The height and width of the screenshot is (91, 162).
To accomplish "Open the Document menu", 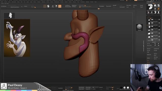I will click(14, 2).
